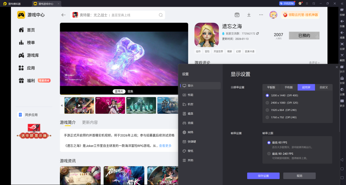346x185 pixels.
Task: Open 榜单 rankings in the sidebar
Action: 27,43
